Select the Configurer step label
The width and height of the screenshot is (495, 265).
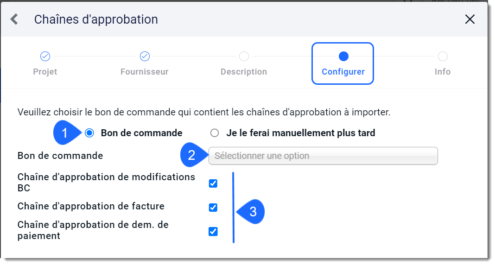(x=343, y=72)
